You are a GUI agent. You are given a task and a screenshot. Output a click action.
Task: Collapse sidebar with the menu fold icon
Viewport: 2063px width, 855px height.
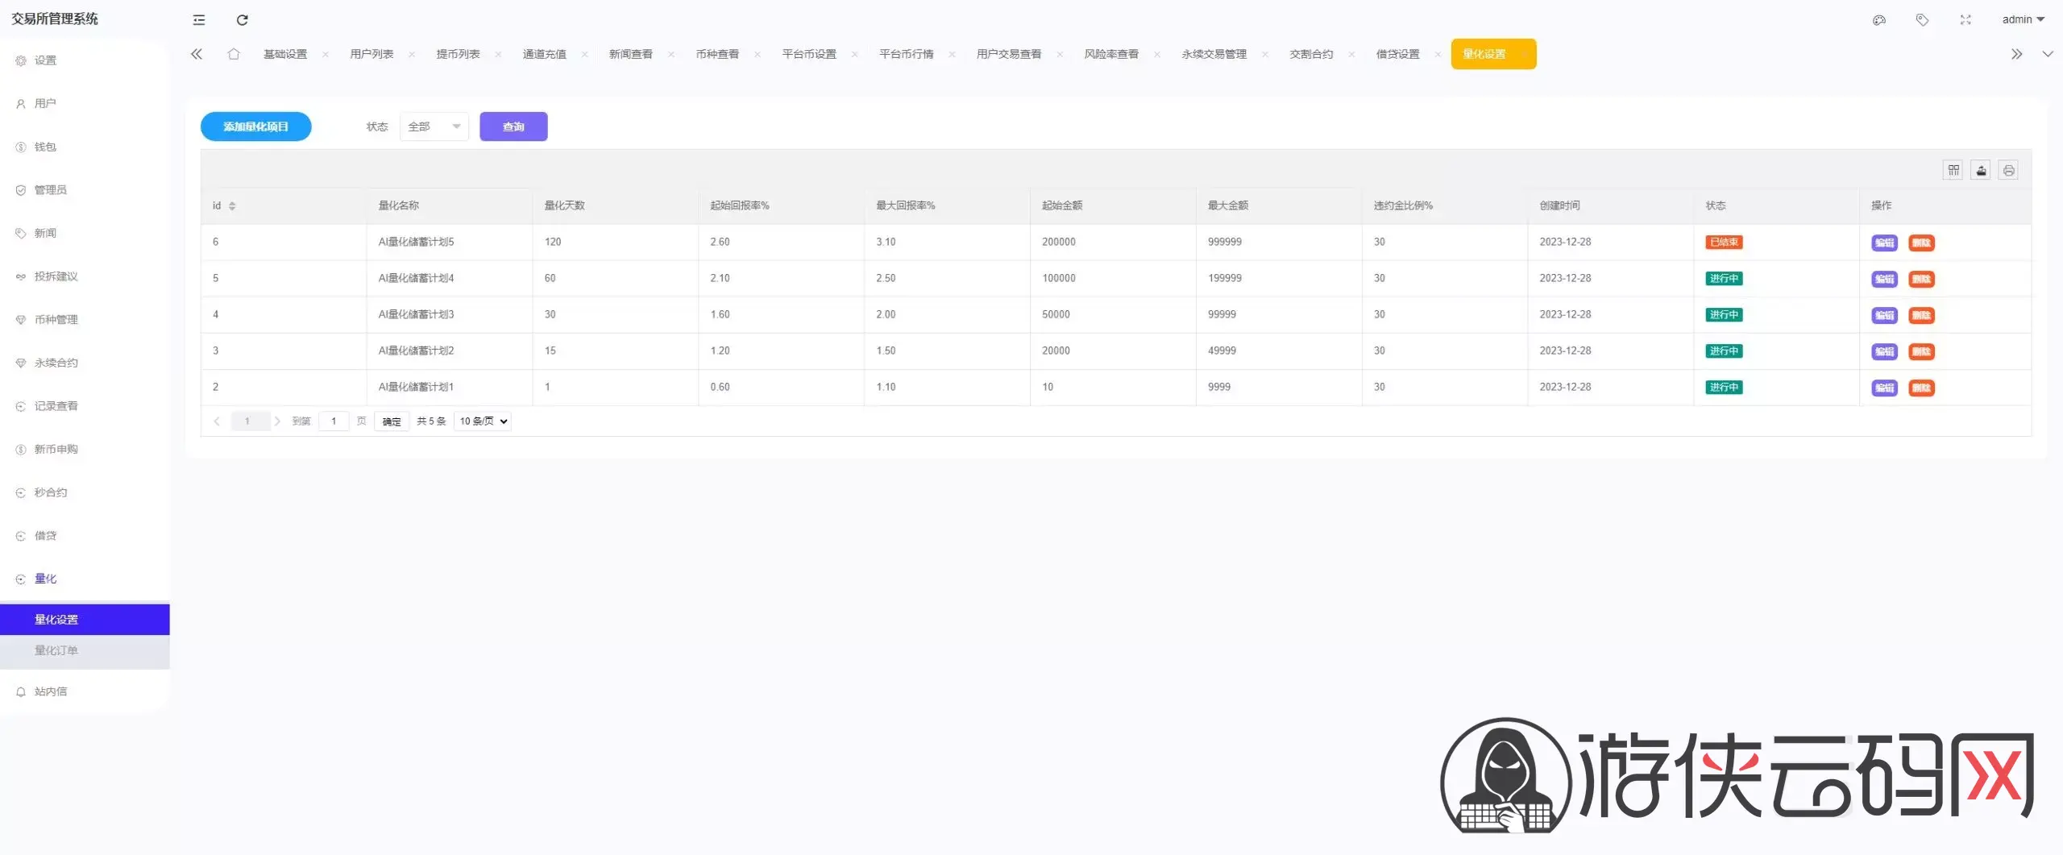pos(199,20)
